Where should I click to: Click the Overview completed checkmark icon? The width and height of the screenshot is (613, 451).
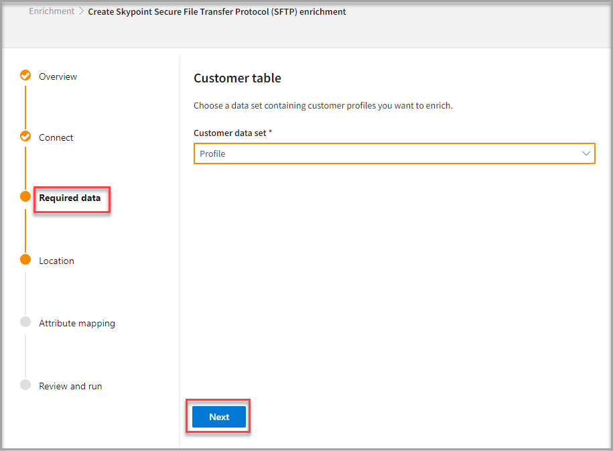click(x=25, y=75)
